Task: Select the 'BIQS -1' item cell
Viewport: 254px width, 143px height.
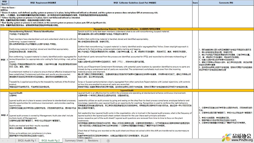Action: coord(5,59)
